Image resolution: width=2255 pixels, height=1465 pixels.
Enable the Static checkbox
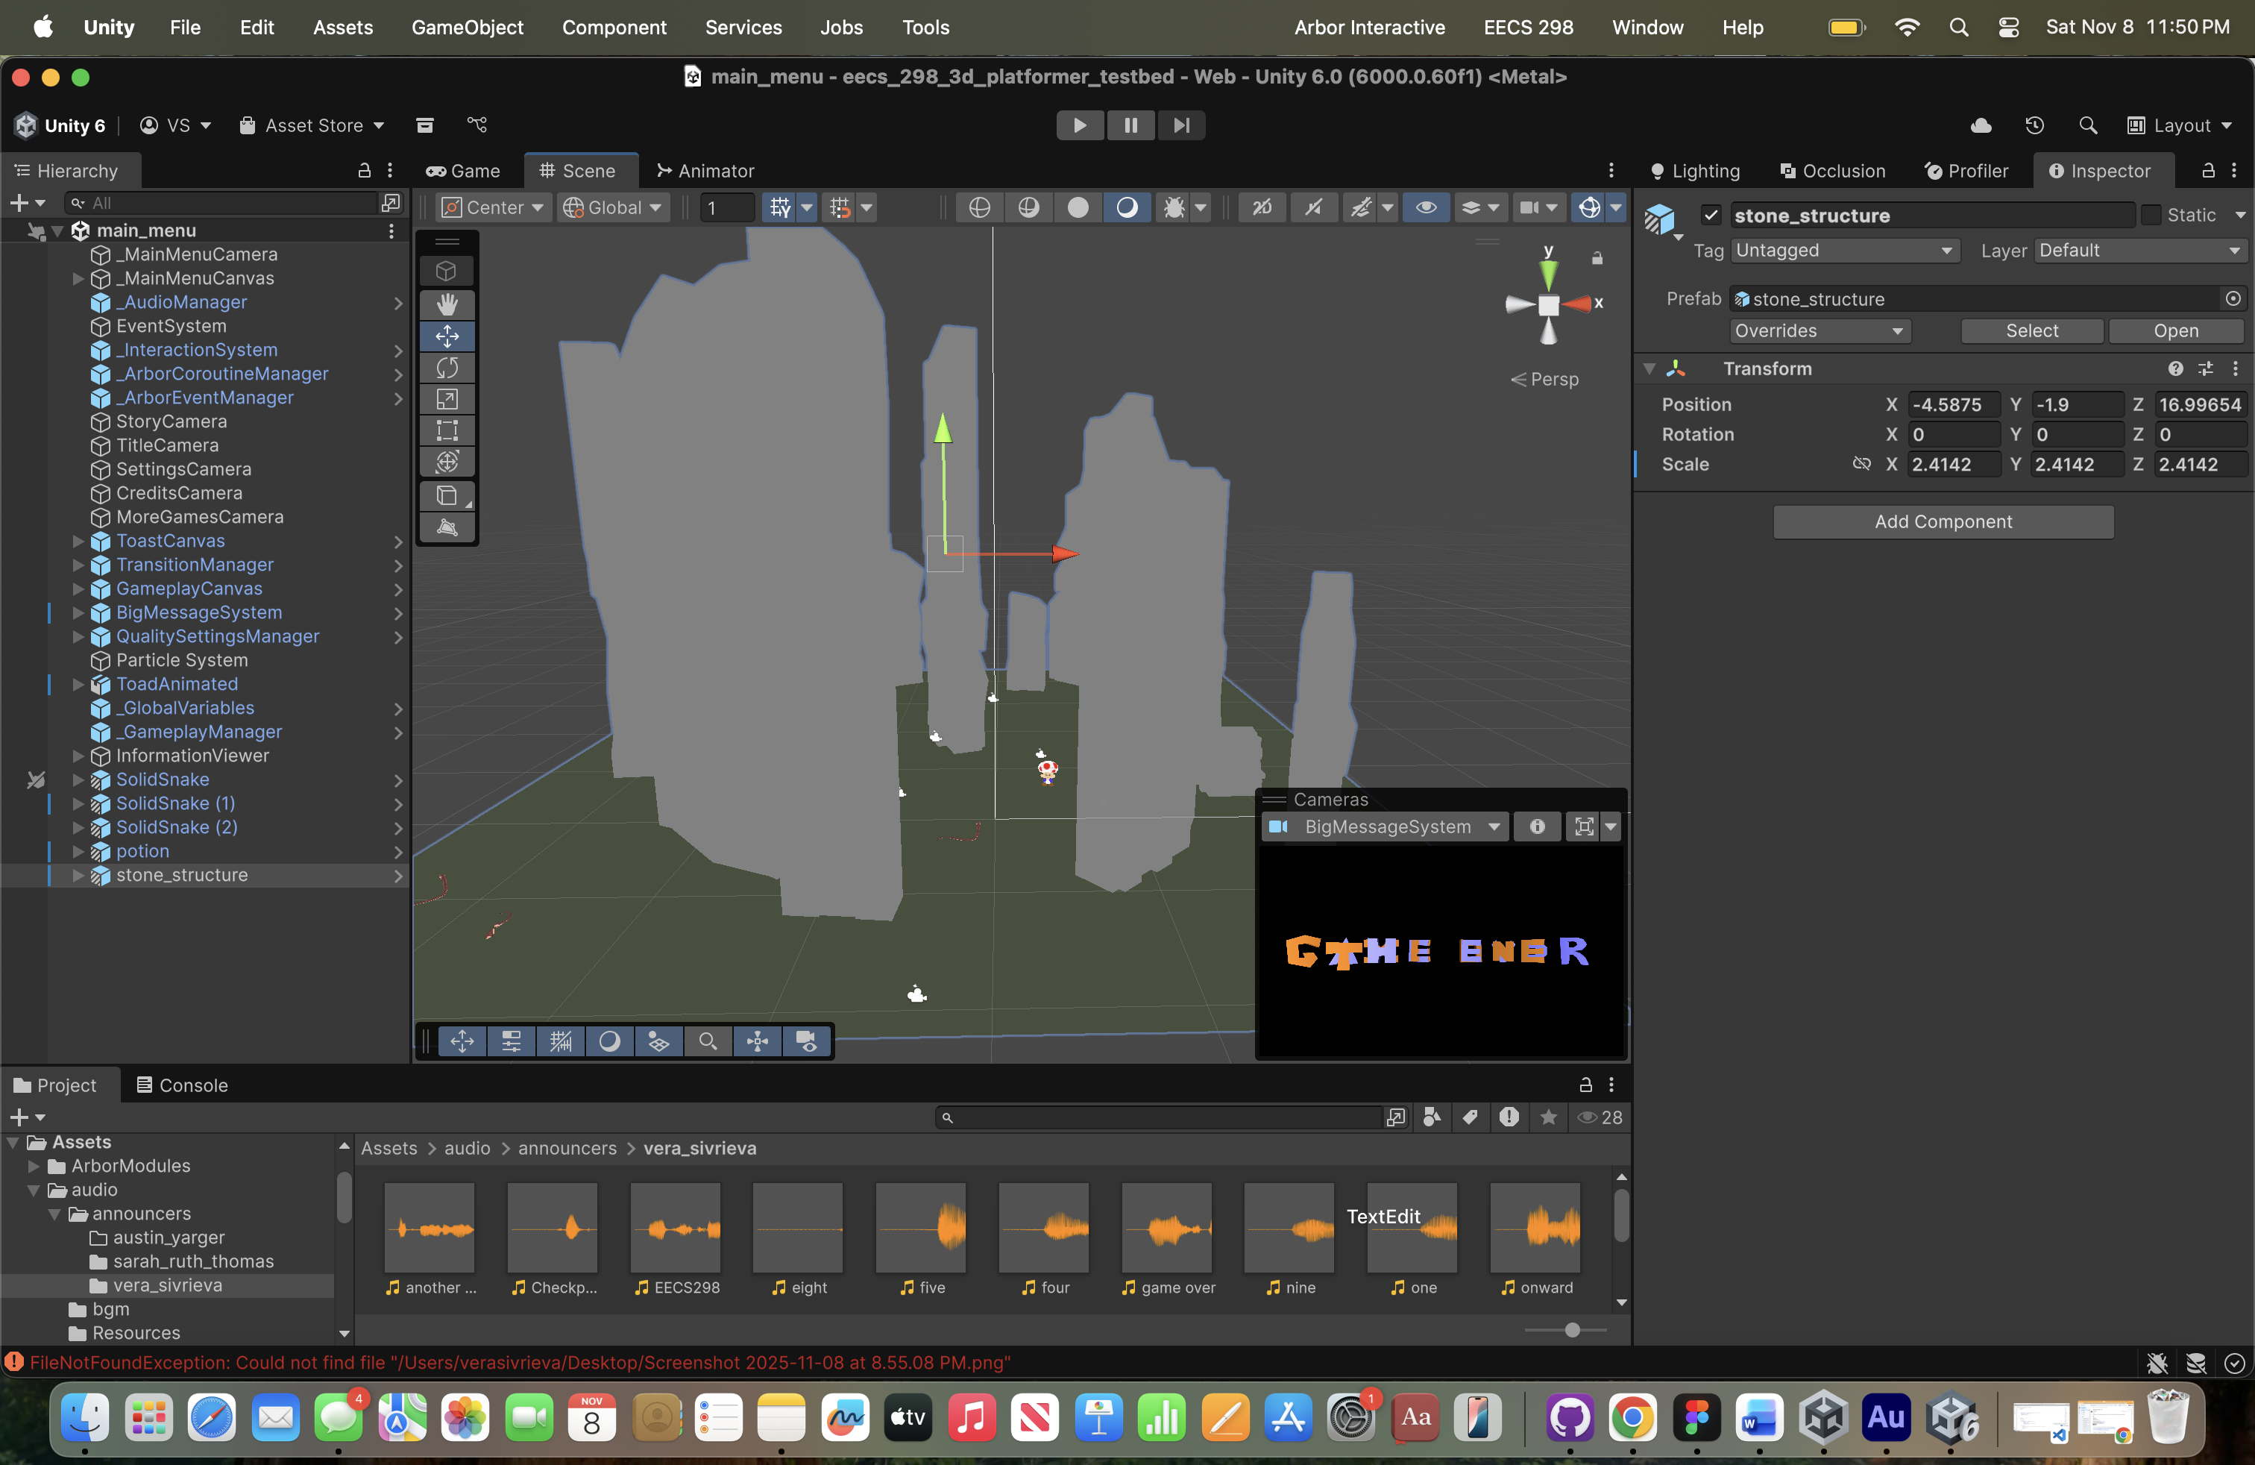point(2151,215)
